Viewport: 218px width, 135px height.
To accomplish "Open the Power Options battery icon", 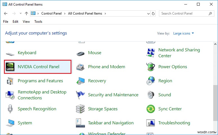I will click(x=151, y=67).
